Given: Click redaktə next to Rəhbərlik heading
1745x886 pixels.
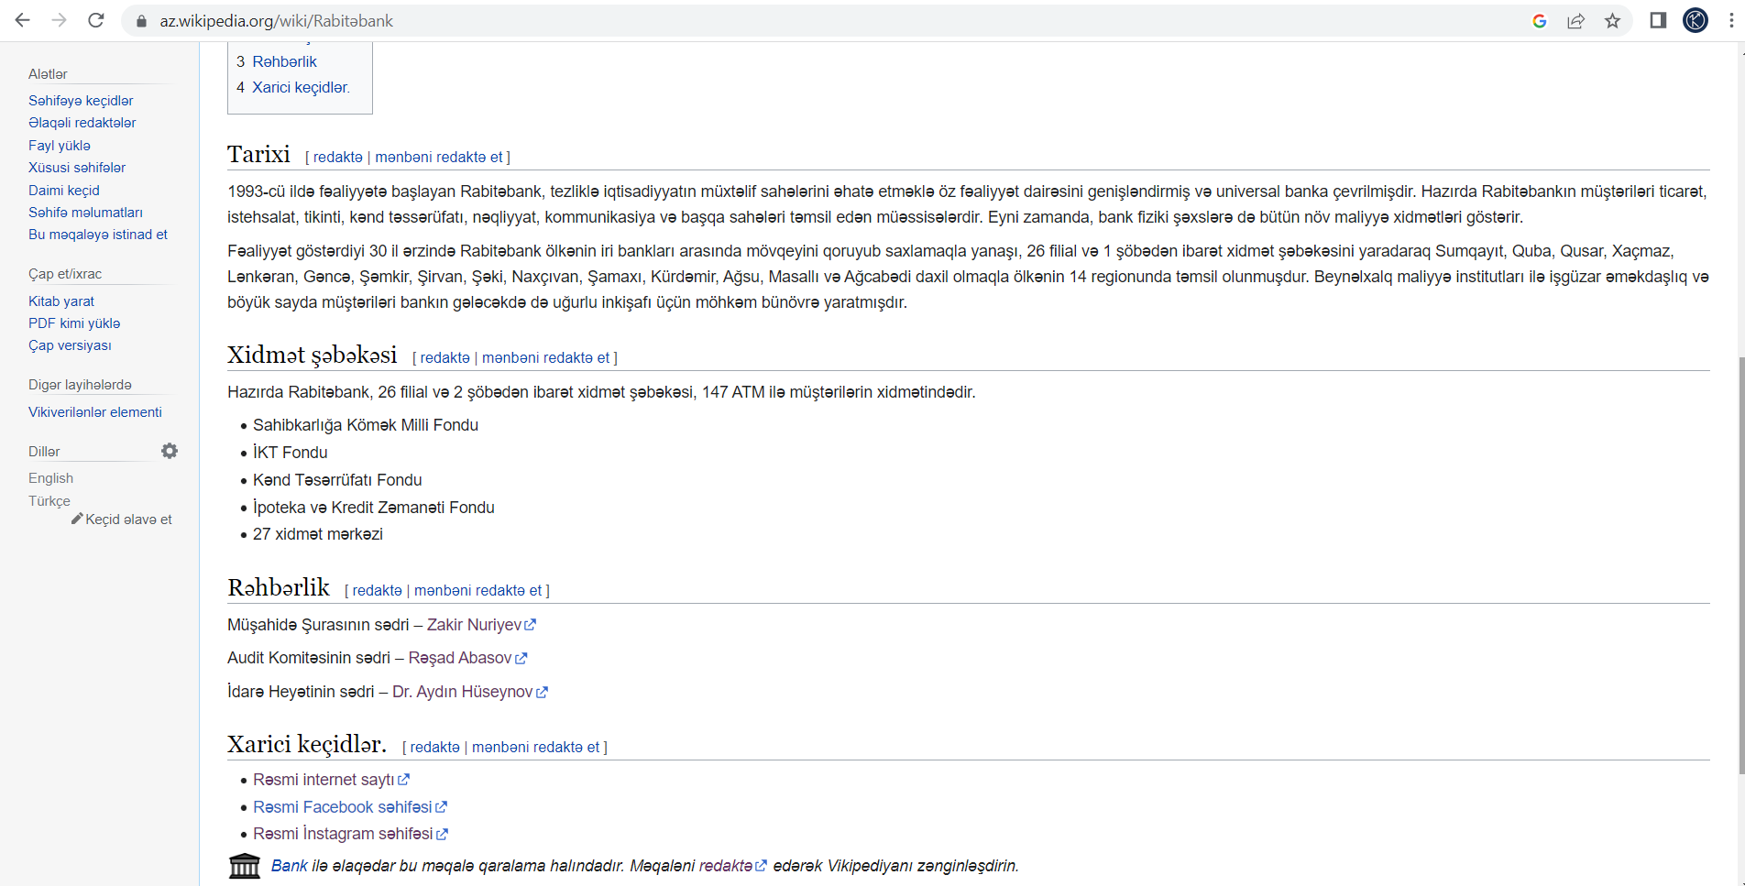Looking at the screenshot, I should click(x=378, y=590).
